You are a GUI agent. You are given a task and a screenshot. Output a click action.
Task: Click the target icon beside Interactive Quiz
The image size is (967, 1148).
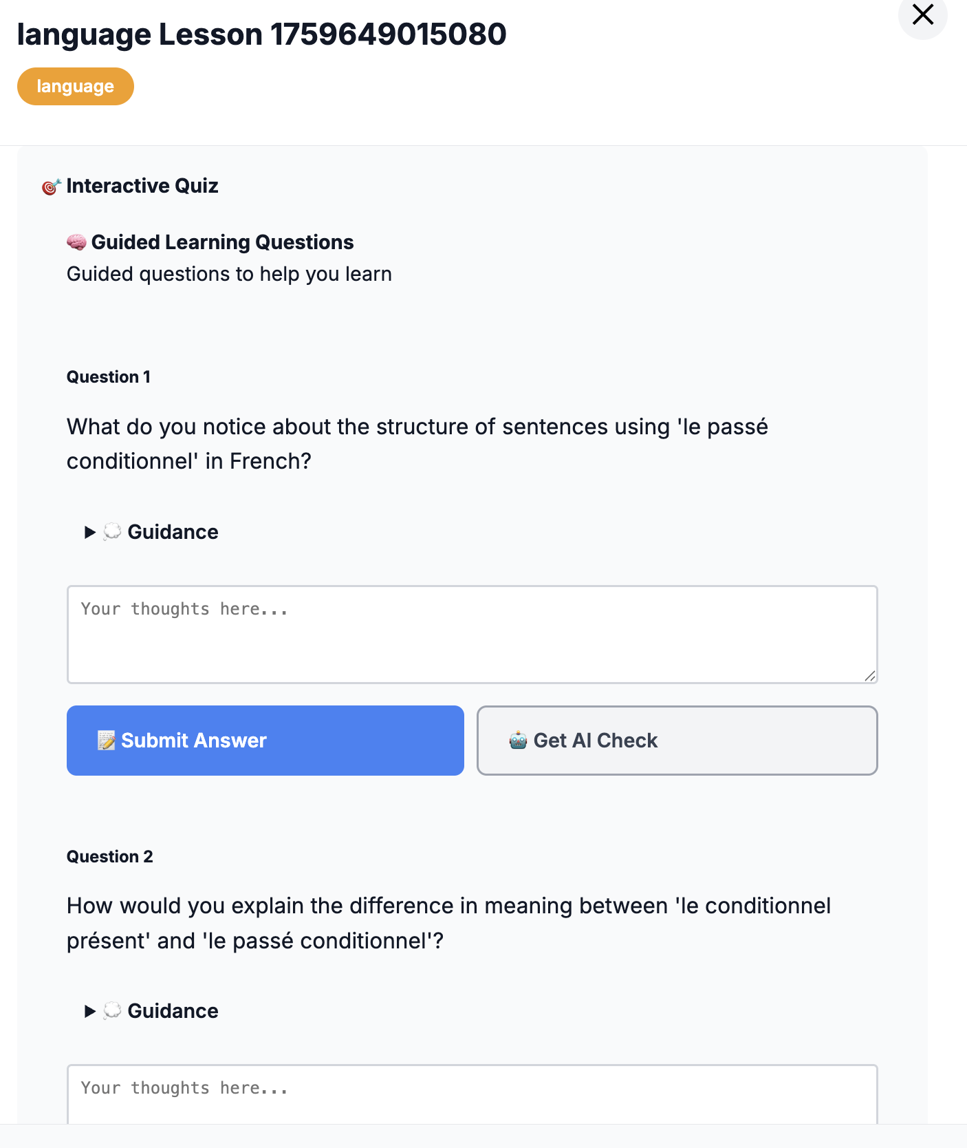coord(52,187)
